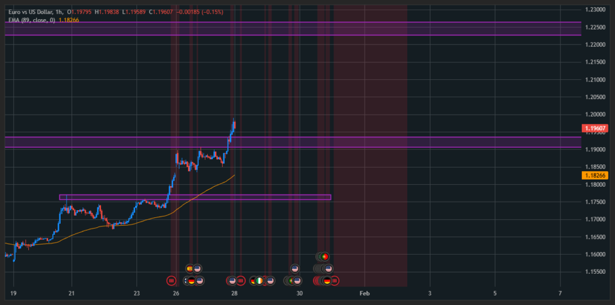Open the US flag event above Jan 30
The image size is (615, 305).
point(295,268)
